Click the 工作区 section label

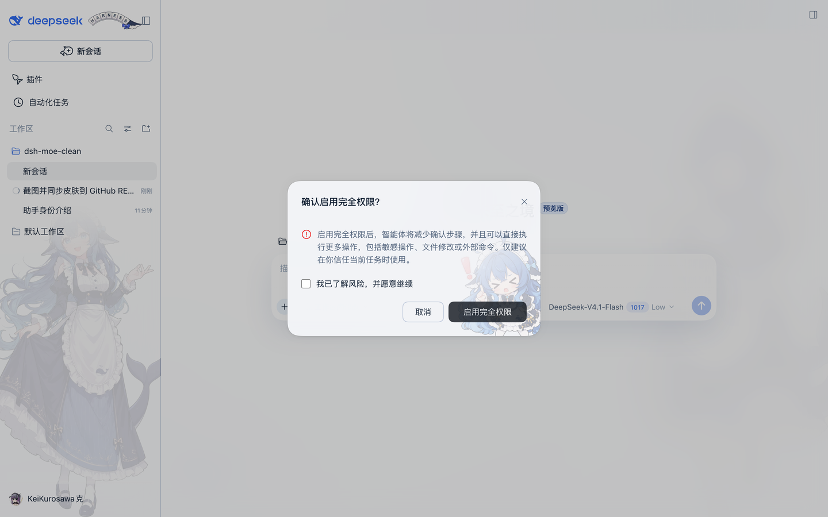[x=21, y=129]
